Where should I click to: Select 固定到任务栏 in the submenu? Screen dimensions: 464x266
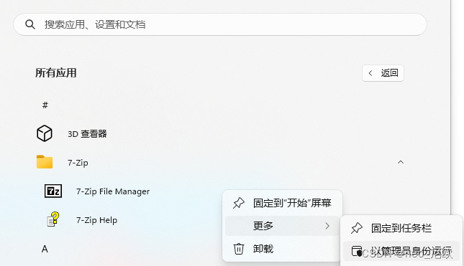tap(401, 228)
